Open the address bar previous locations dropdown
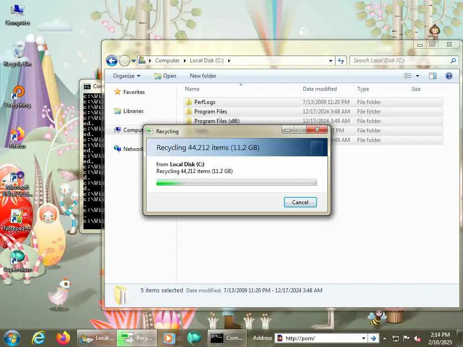 [331, 61]
